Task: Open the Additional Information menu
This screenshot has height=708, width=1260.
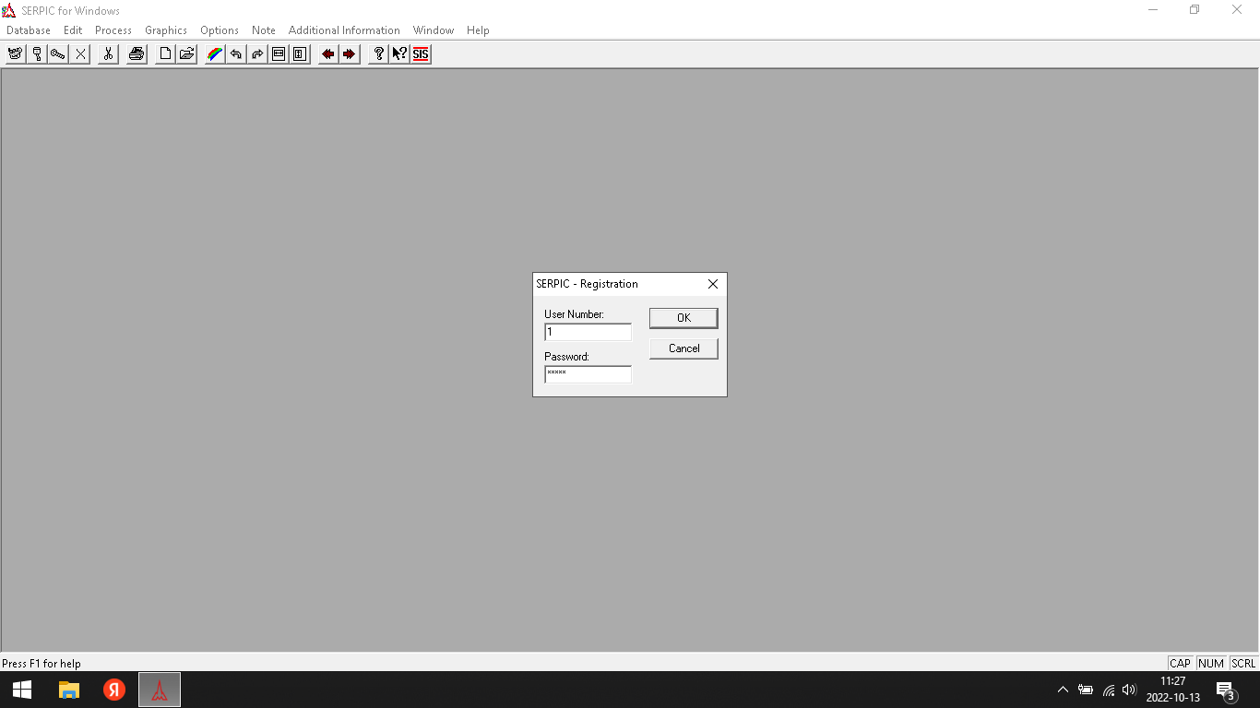Action: point(344,30)
